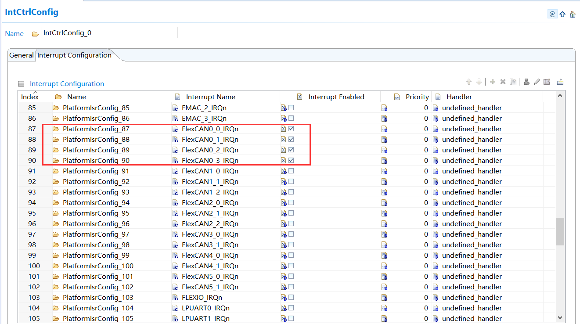This screenshot has height=324, width=580.
Task: Click the list icon beside Interrupt Configuration heading
Action: 21,84
